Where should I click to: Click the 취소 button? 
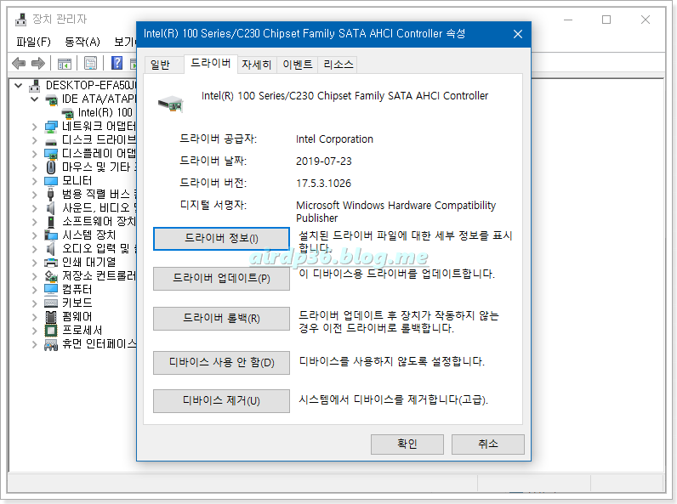coord(488,444)
